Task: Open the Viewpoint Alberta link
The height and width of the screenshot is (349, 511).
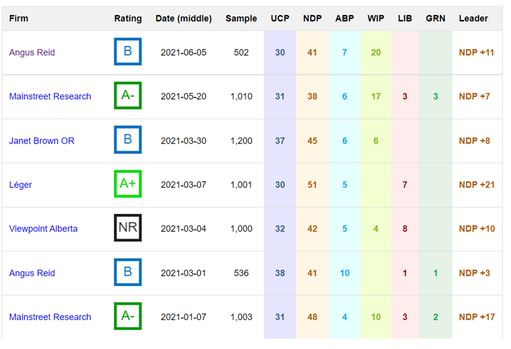Action: tap(43, 229)
